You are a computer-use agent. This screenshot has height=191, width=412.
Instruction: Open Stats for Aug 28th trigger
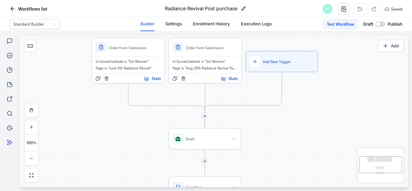click(230, 78)
